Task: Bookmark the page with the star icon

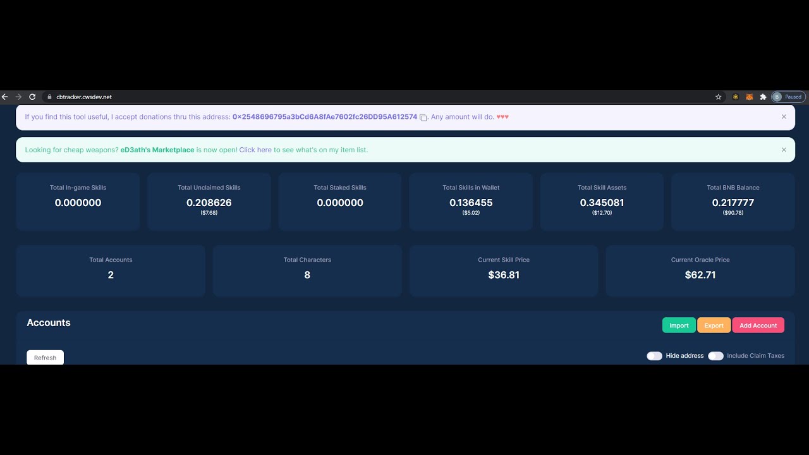Action: pos(718,97)
